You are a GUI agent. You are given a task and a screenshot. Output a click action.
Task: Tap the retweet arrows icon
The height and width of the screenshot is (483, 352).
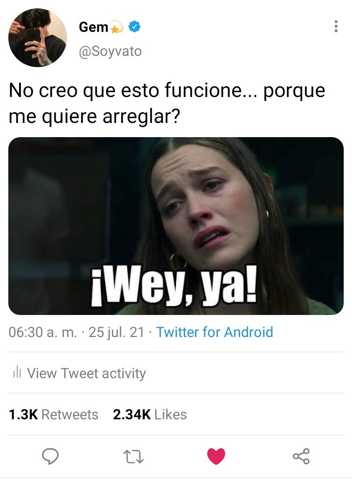coord(133,457)
